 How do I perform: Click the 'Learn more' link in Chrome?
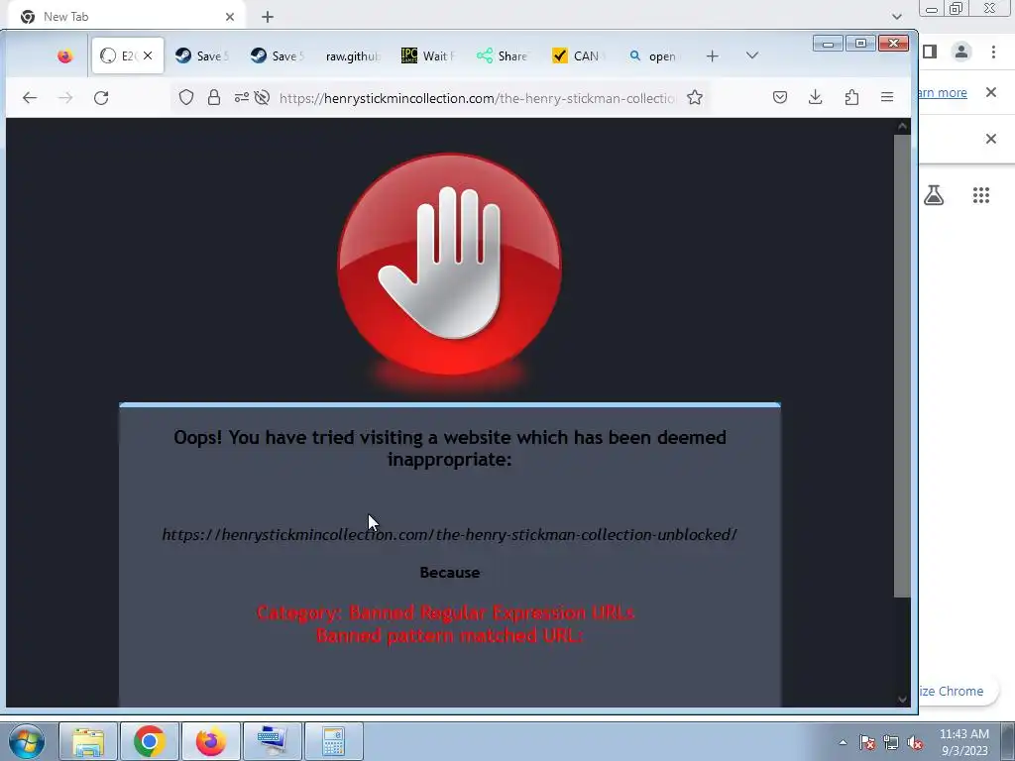943,92
